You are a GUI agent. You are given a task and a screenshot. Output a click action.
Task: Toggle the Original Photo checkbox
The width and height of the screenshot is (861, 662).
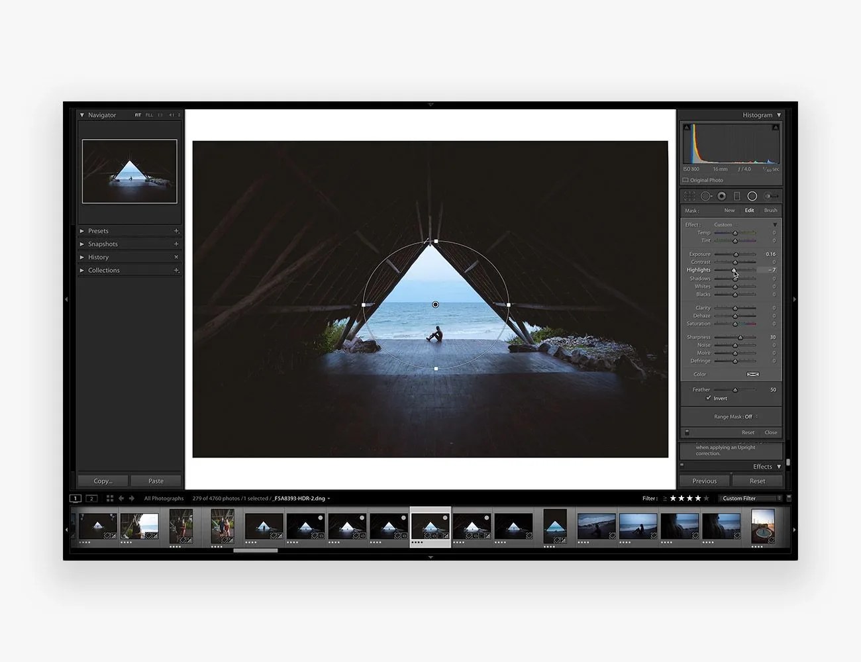685,180
